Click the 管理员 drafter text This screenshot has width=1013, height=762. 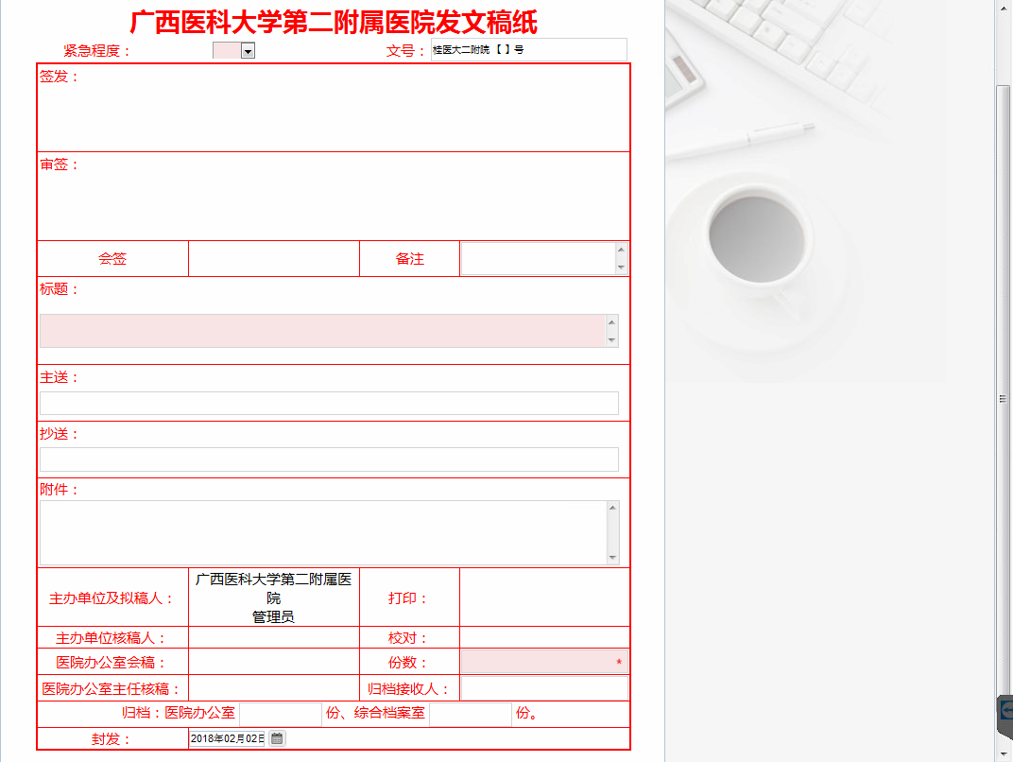click(x=273, y=617)
